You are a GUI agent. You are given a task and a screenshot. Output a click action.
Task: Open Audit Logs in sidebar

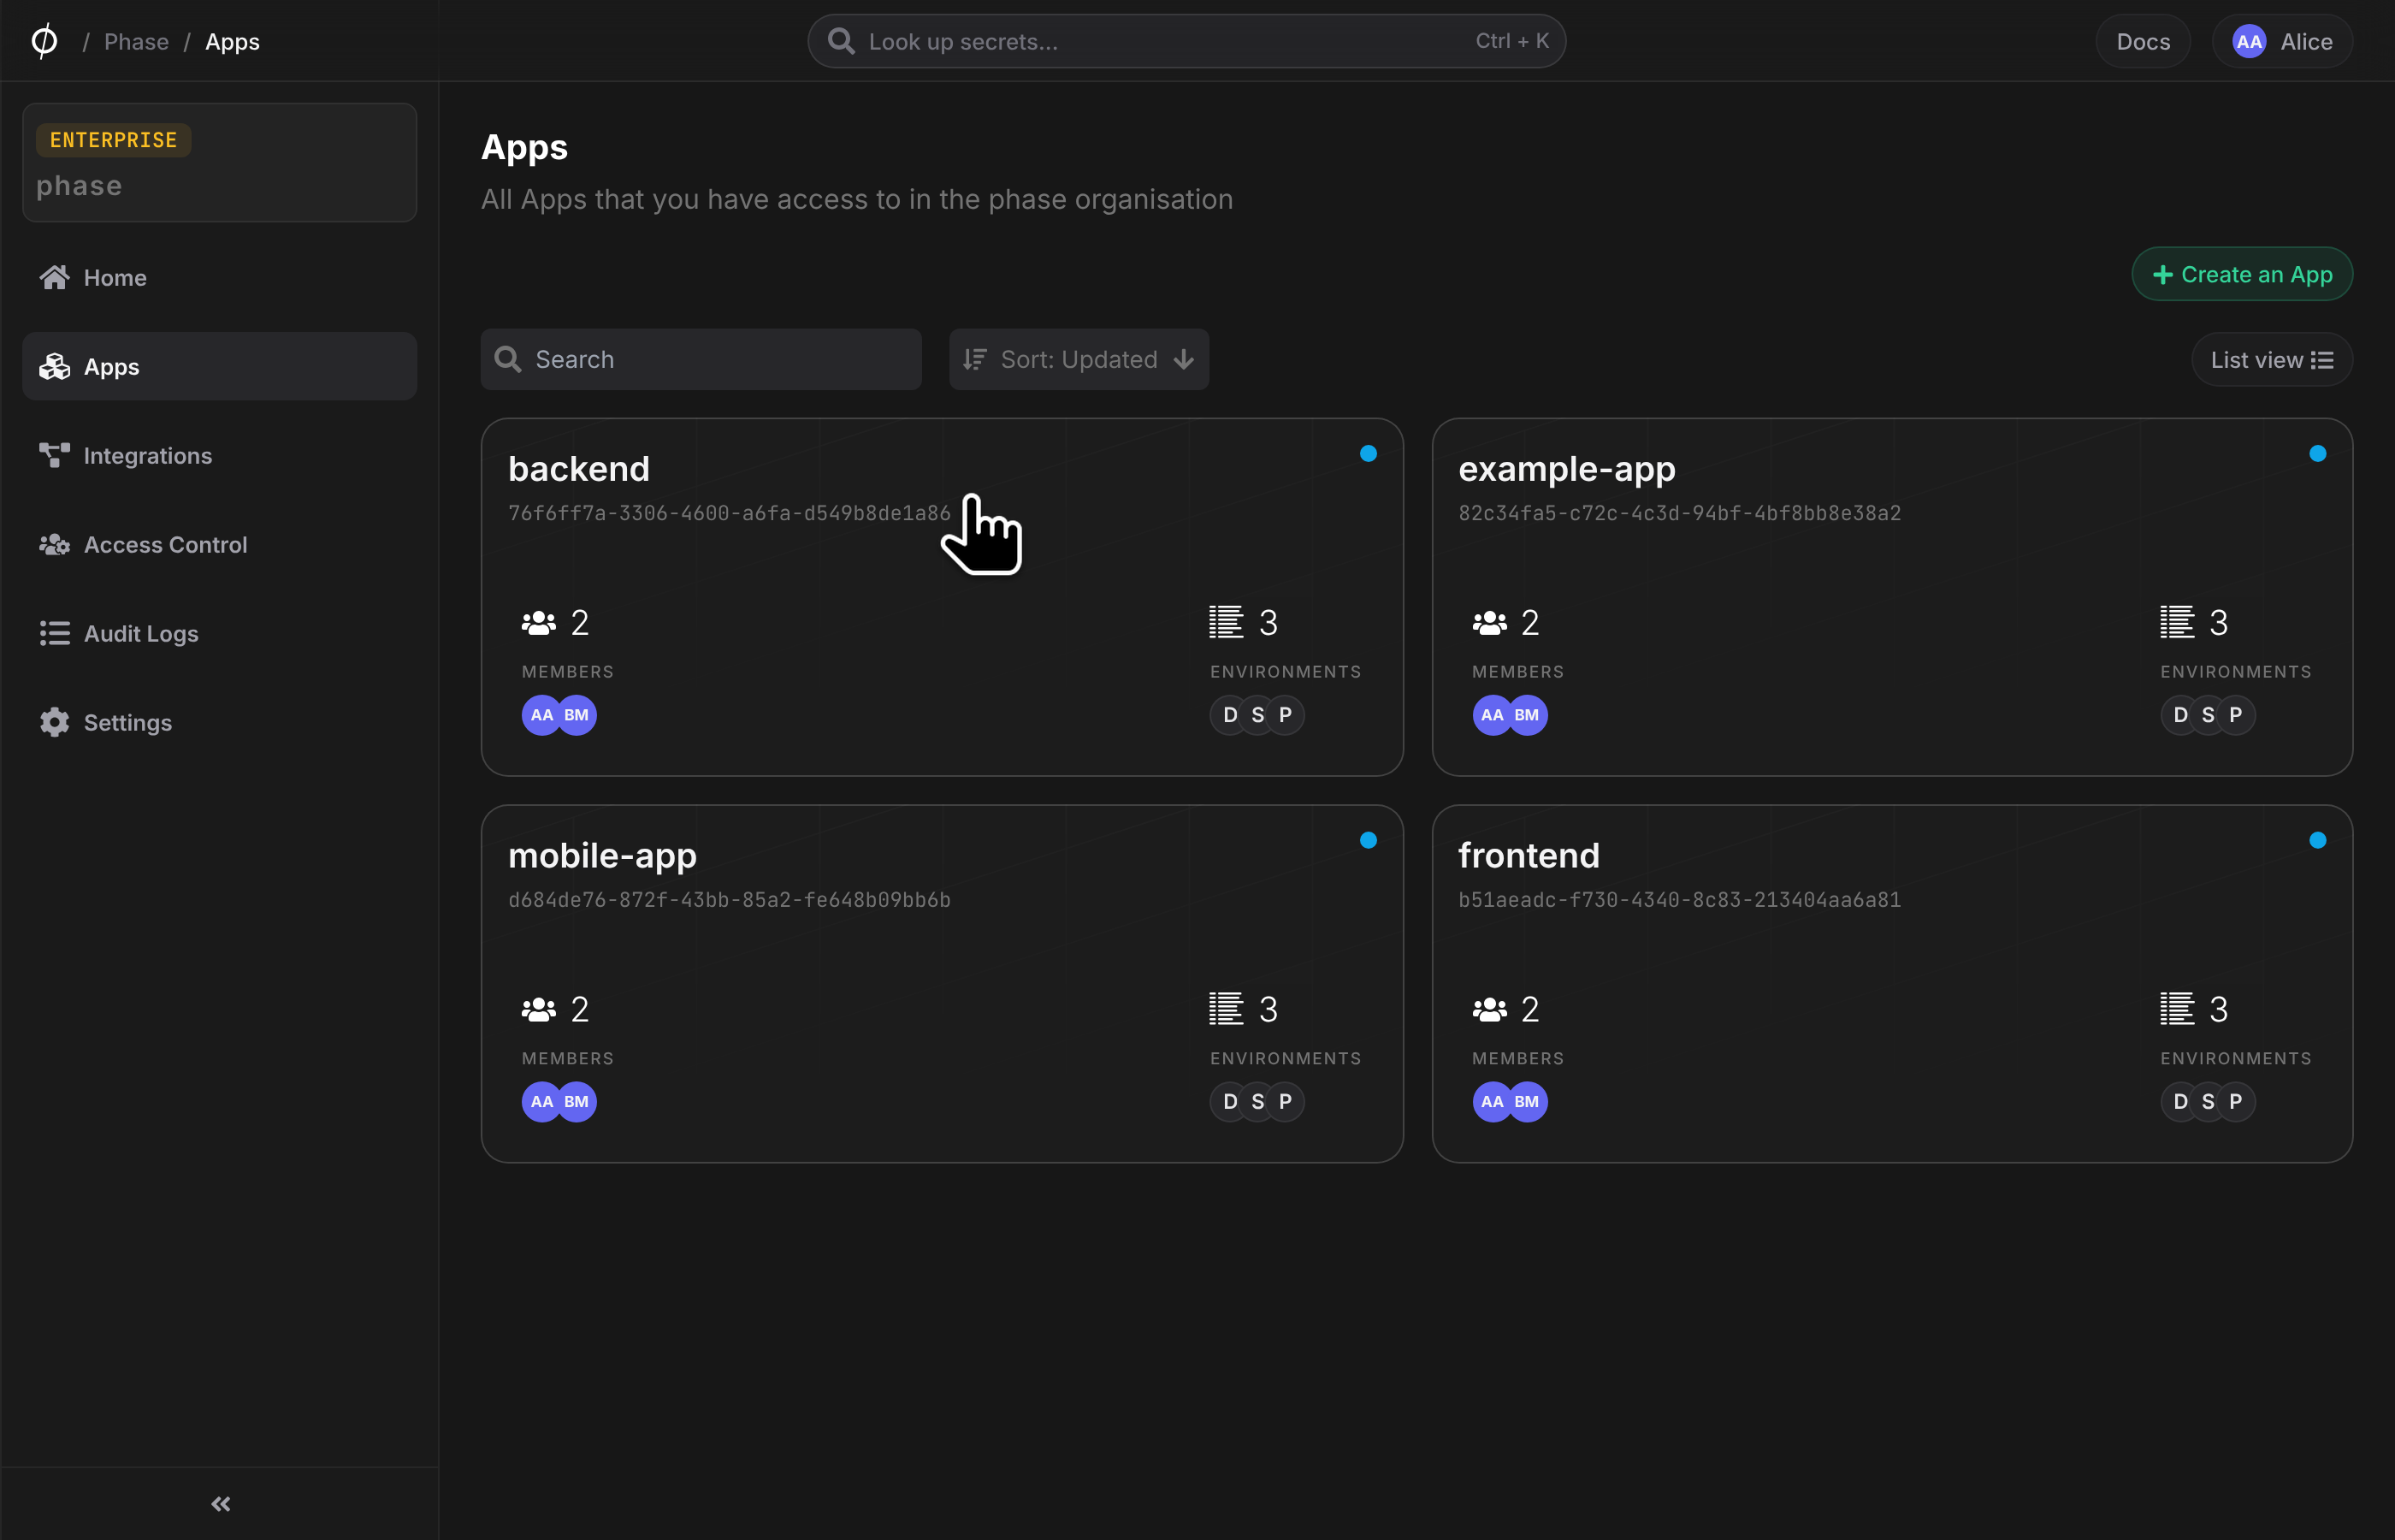pyautogui.click(x=219, y=633)
